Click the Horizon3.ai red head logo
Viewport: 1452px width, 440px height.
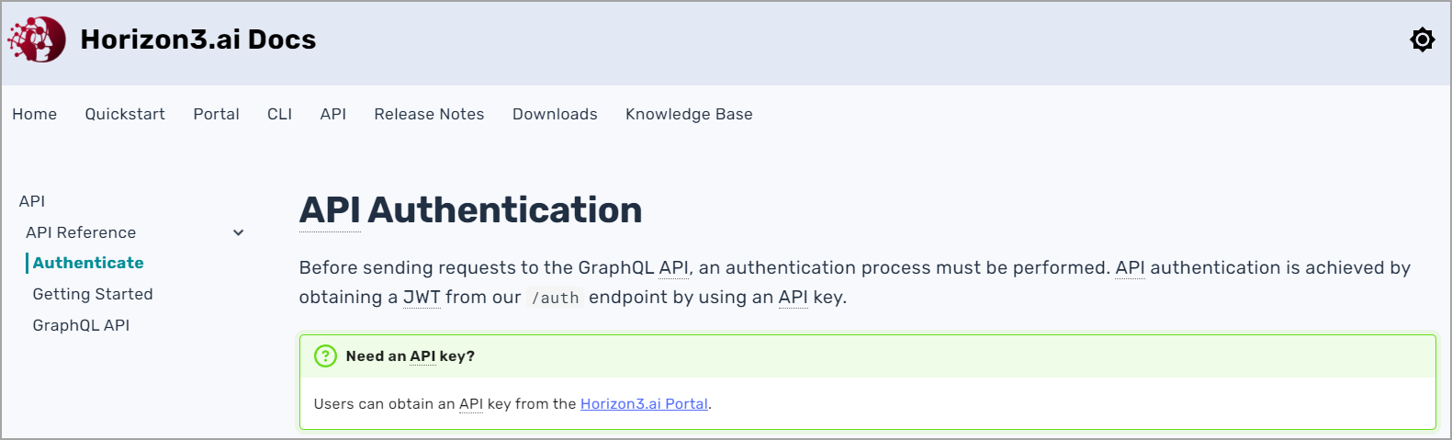pyautogui.click(x=38, y=39)
